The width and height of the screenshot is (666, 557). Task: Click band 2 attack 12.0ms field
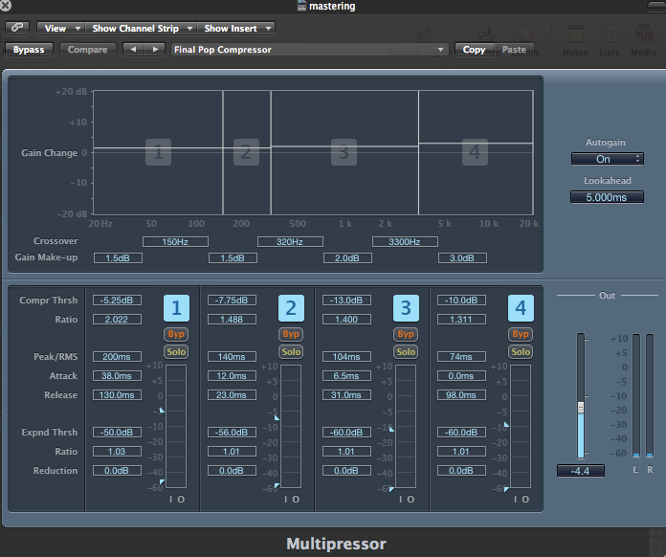click(232, 375)
